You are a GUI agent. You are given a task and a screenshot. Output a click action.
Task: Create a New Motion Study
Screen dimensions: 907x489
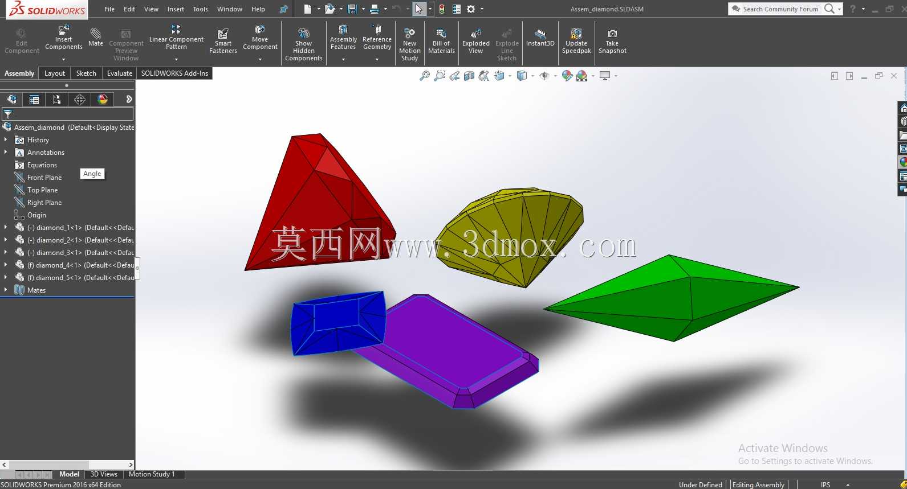409,44
